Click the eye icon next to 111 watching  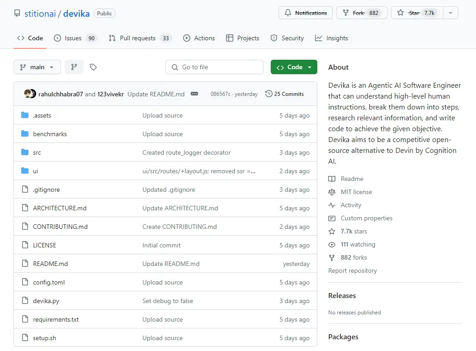tap(332, 244)
